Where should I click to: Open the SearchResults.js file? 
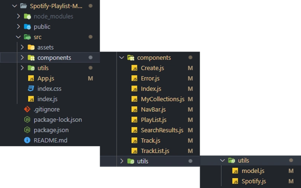click(x=162, y=130)
